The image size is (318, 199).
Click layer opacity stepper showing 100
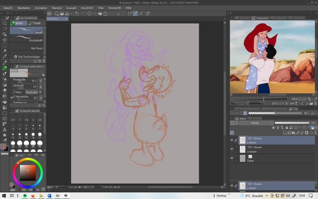pyautogui.click(x=316, y=123)
